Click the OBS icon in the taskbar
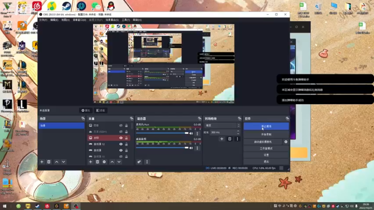Viewport: 374px width, 210px height. (x=76, y=206)
